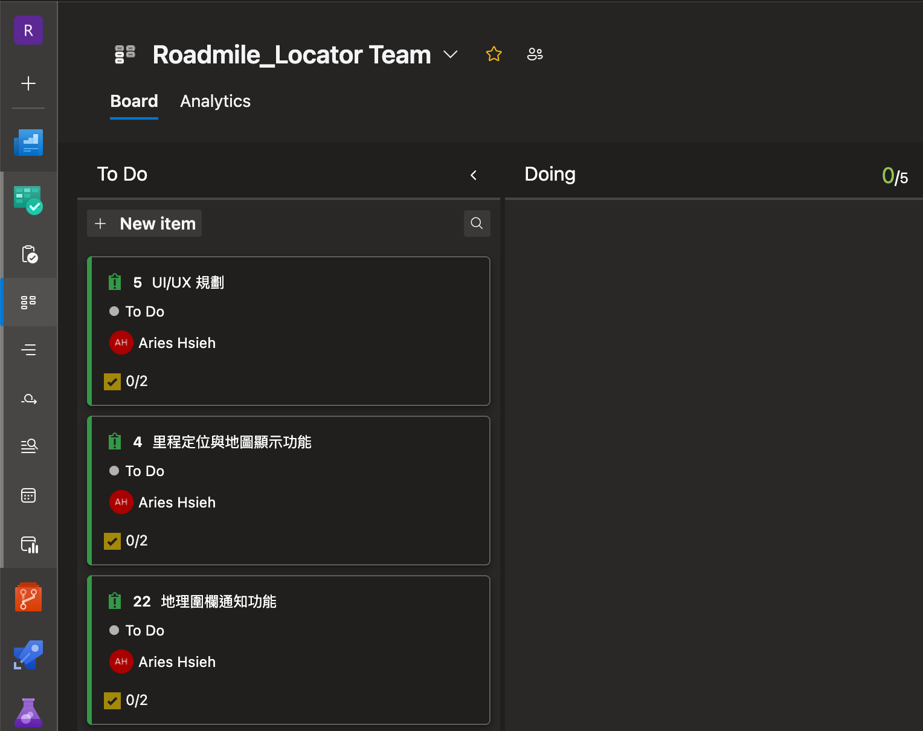Search the To Do column
The height and width of the screenshot is (731, 923).
[477, 224]
